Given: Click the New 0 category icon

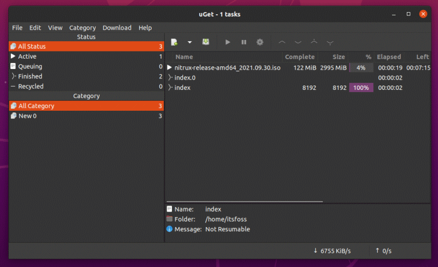Looking at the screenshot, I should coord(13,116).
